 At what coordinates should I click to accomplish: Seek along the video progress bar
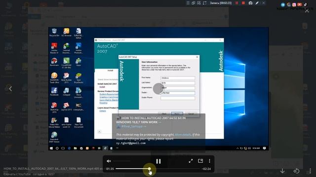click(x=158, y=169)
